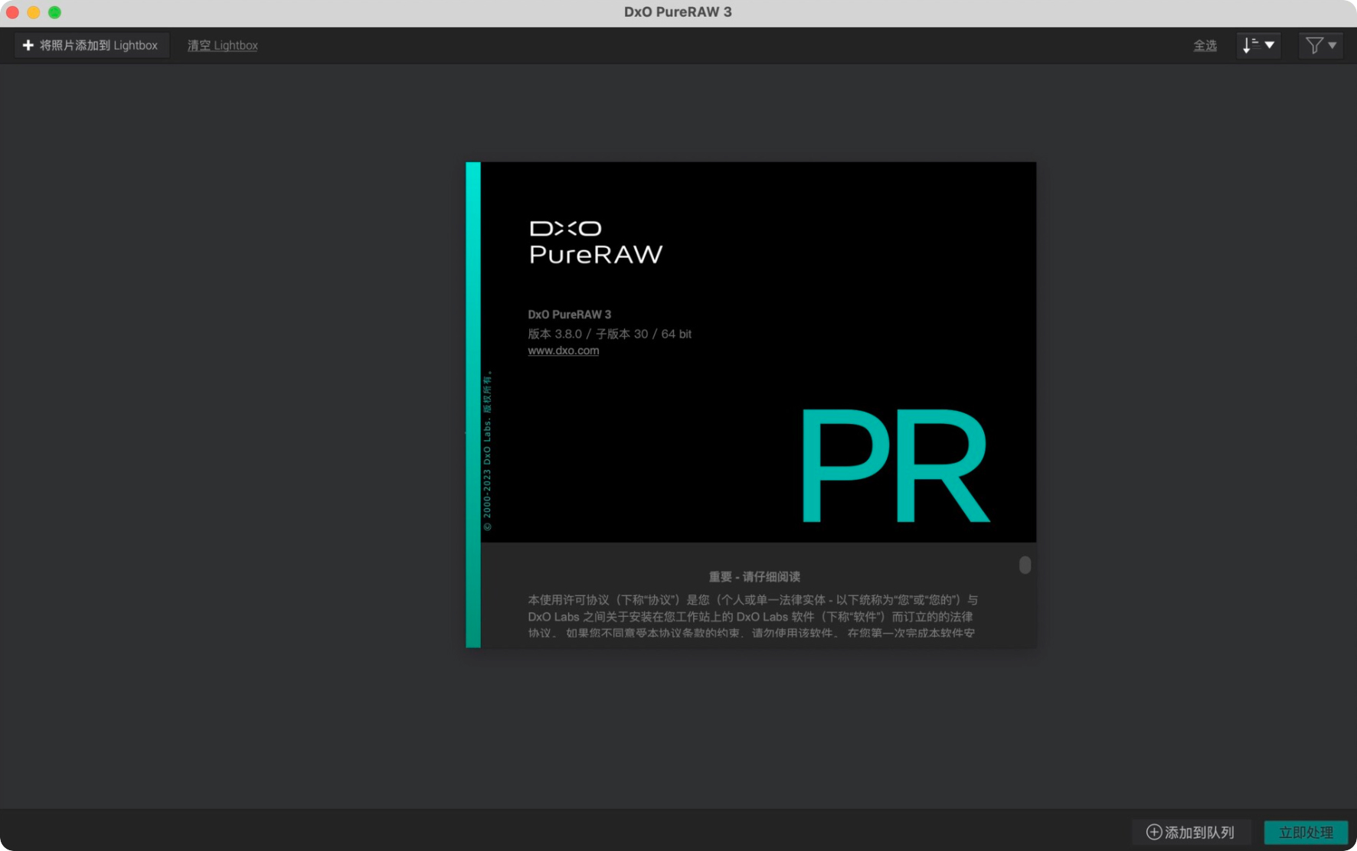
Task: Click the DxO PureRAW 3 product name text
Action: point(569,315)
